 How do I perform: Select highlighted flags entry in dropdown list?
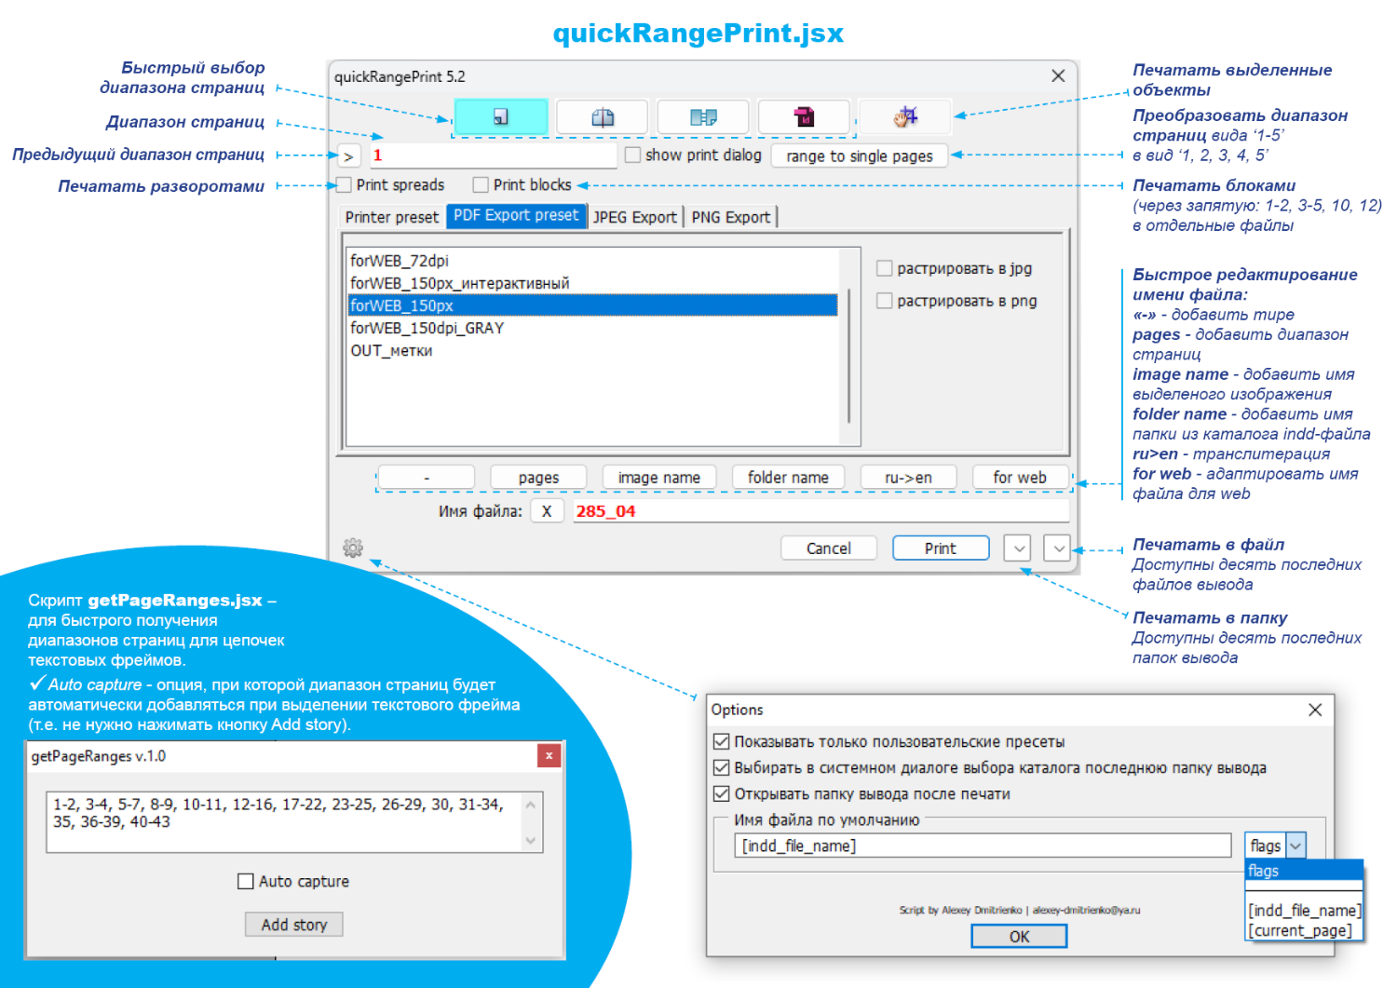tap(1304, 871)
